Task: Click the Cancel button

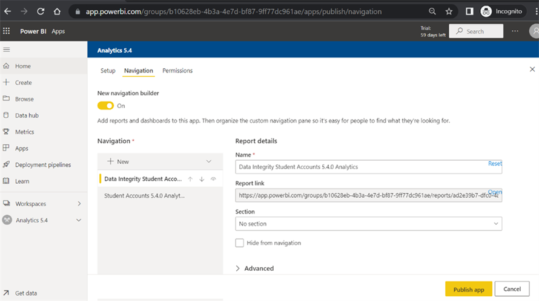Action: tap(512, 289)
